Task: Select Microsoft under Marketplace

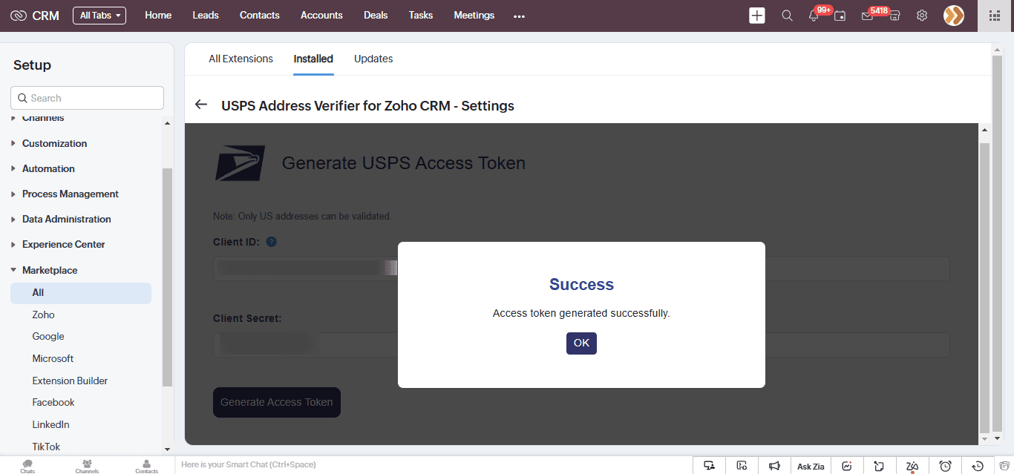Action: [53, 358]
